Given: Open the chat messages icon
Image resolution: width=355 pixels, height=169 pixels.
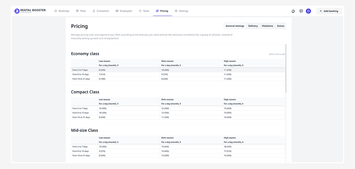Looking at the screenshot, I should tap(301, 11).
